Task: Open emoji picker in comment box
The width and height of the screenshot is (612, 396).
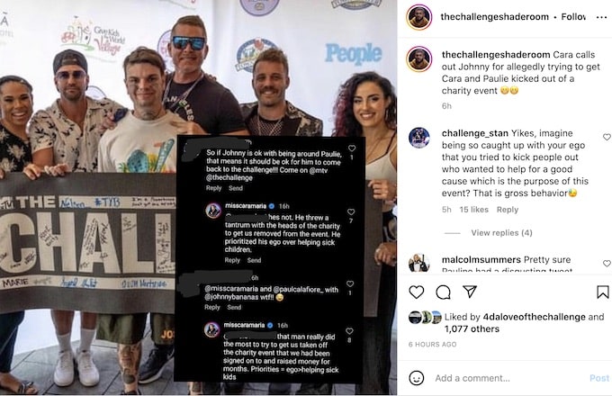Action: (417, 378)
